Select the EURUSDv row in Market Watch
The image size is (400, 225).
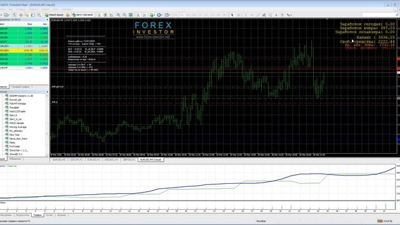24,46
